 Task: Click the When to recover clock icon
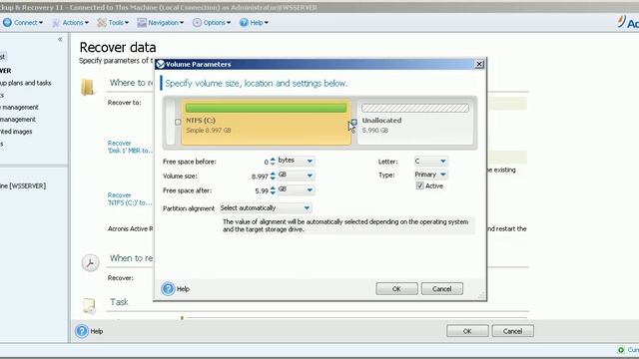pyautogui.click(x=90, y=262)
